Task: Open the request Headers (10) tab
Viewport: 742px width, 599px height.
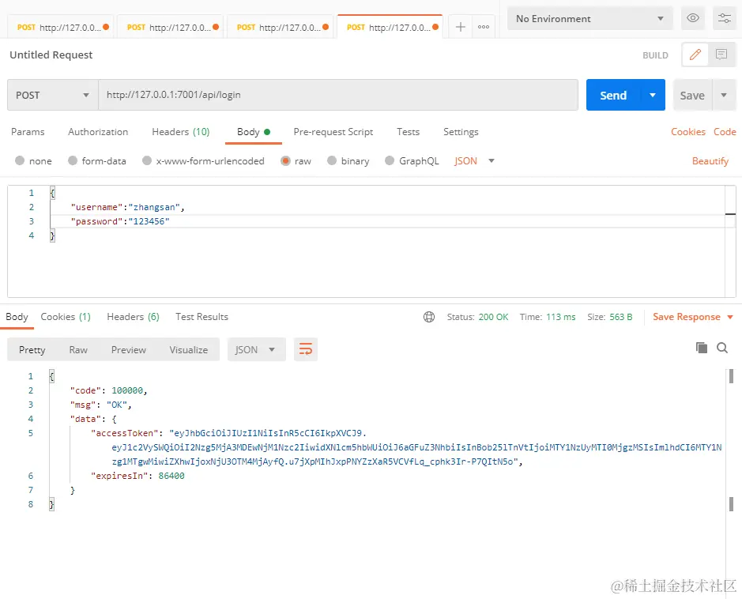Action: 181,131
